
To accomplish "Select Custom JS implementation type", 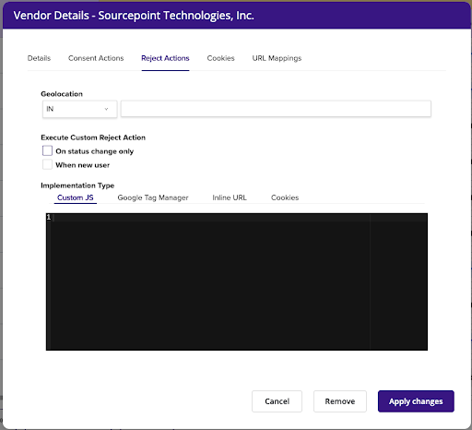I will pos(76,197).
